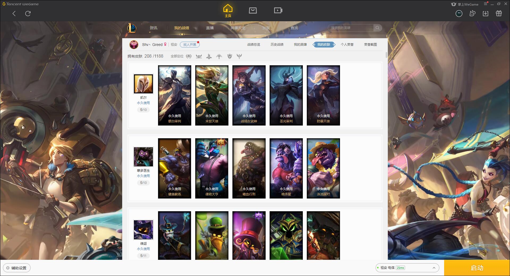
Task: Click the 维迦 champion portrait
Action: [x=143, y=230]
